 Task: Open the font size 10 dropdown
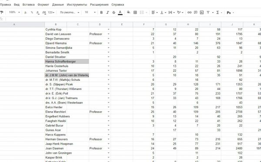90,12
